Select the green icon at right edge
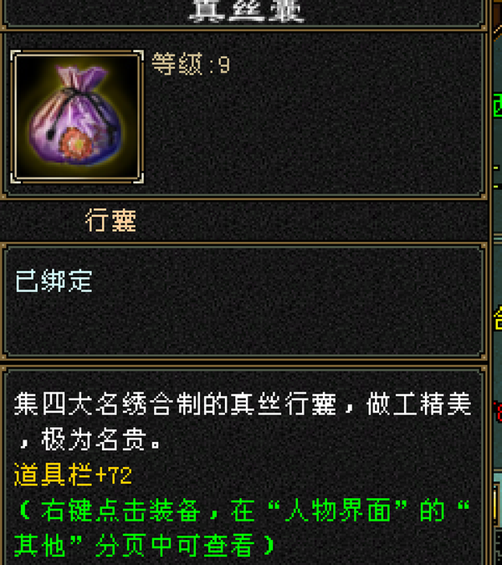502x565 pixels. 498,105
